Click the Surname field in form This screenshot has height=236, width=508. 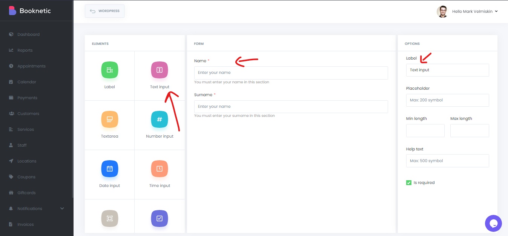point(291,107)
